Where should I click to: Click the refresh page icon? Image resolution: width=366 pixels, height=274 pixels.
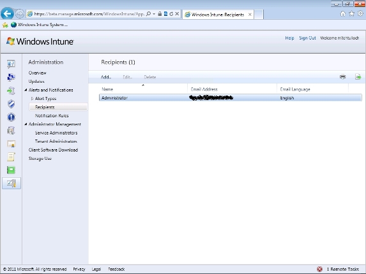171,14
